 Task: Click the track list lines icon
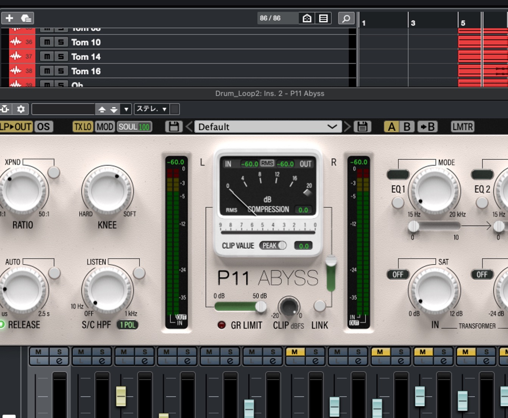tap(323, 18)
